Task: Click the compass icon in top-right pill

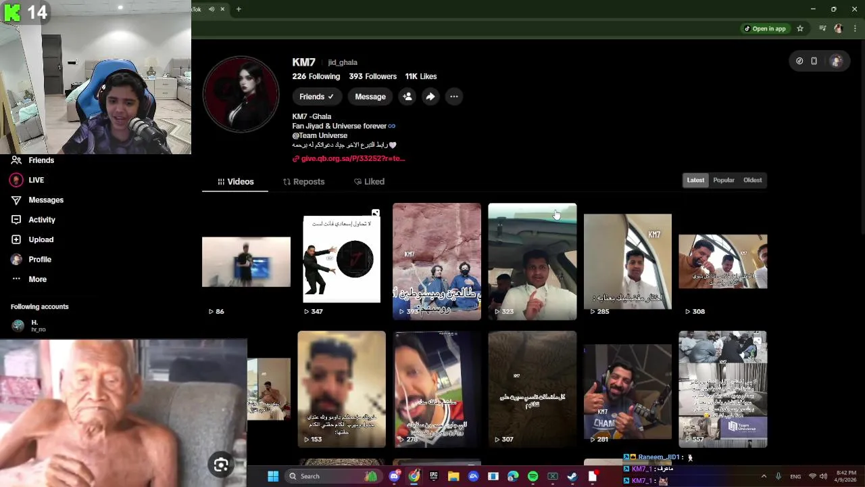Action: (x=799, y=61)
